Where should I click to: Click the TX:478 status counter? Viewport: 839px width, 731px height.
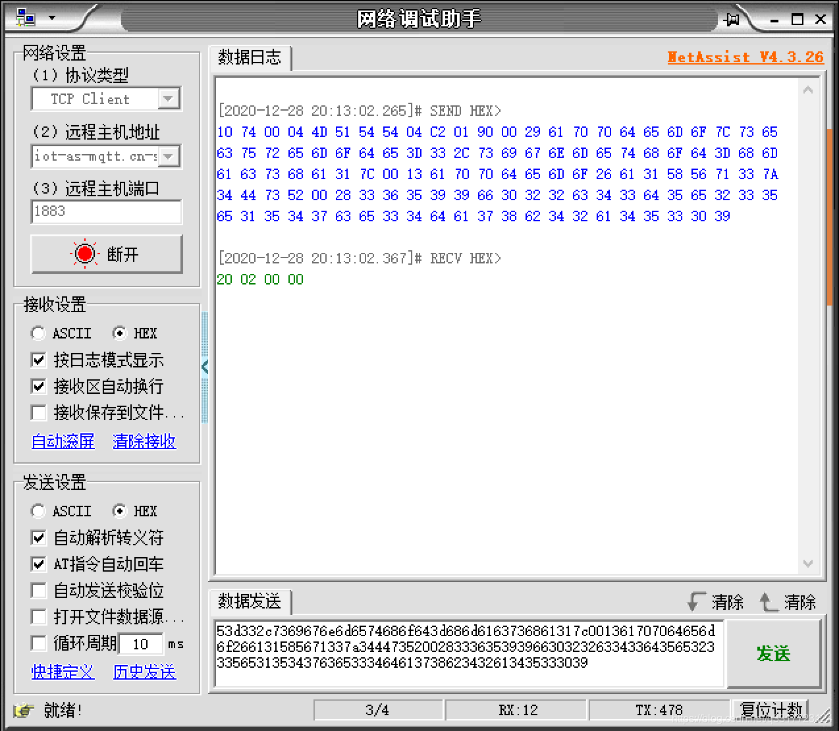(x=659, y=710)
